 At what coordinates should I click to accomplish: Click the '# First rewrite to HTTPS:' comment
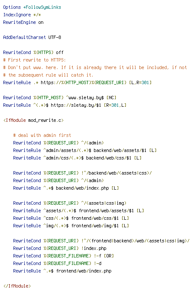click(x=34, y=60)
